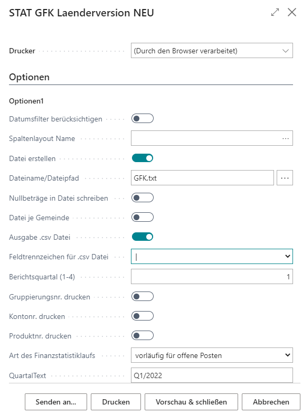Toggle Nullbeträge in Datei schreiben
The width and height of the screenshot is (302, 414).
143,197
